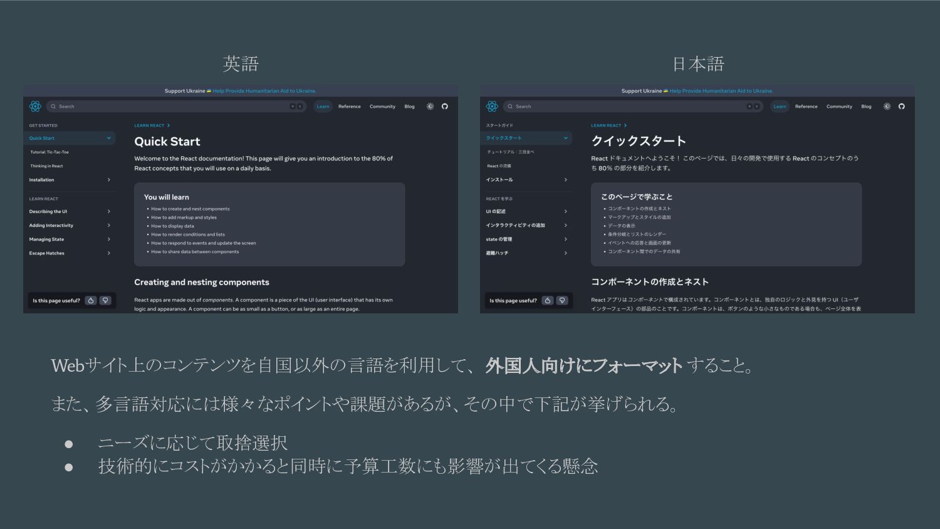Open Blog tab in the English screenshot
This screenshot has width=940, height=529.
click(409, 107)
